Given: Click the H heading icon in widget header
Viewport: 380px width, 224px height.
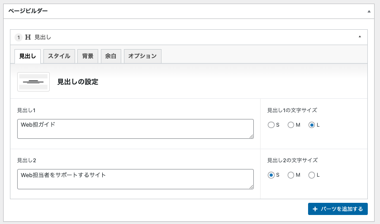Looking at the screenshot, I should click(x=28, y=37).
